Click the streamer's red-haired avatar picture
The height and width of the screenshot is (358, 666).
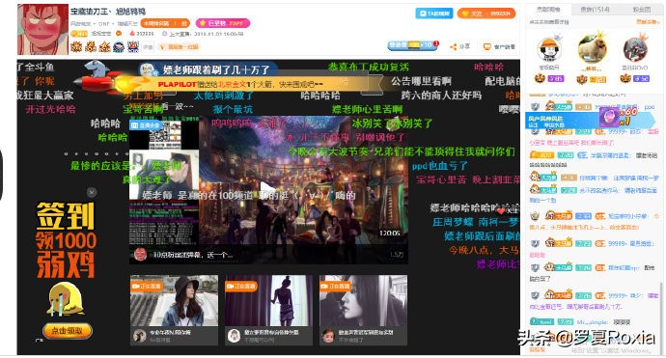click(x=42, y=29)
